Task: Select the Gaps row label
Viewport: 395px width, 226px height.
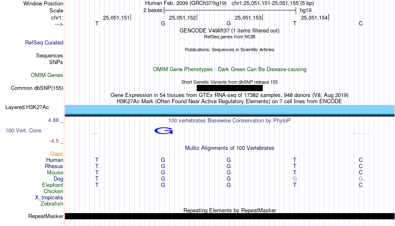Action: [x=57, y=154]
